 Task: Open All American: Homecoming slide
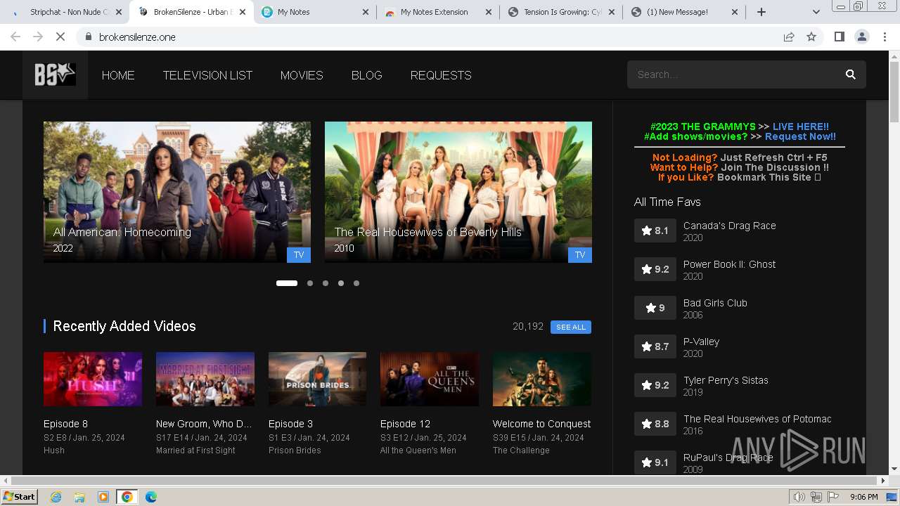pos(177,192)
